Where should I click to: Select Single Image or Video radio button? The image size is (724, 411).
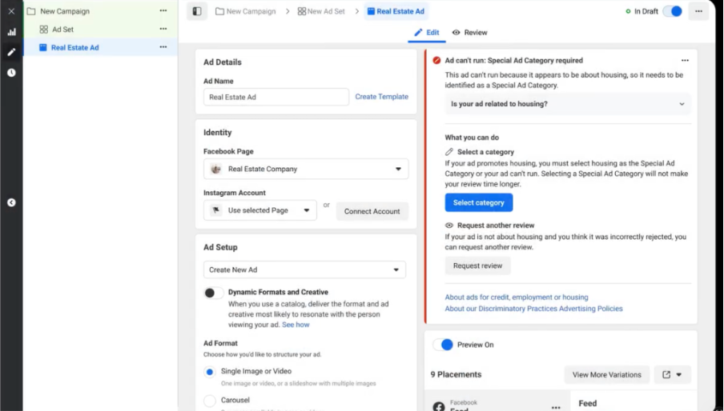(210, 372)
